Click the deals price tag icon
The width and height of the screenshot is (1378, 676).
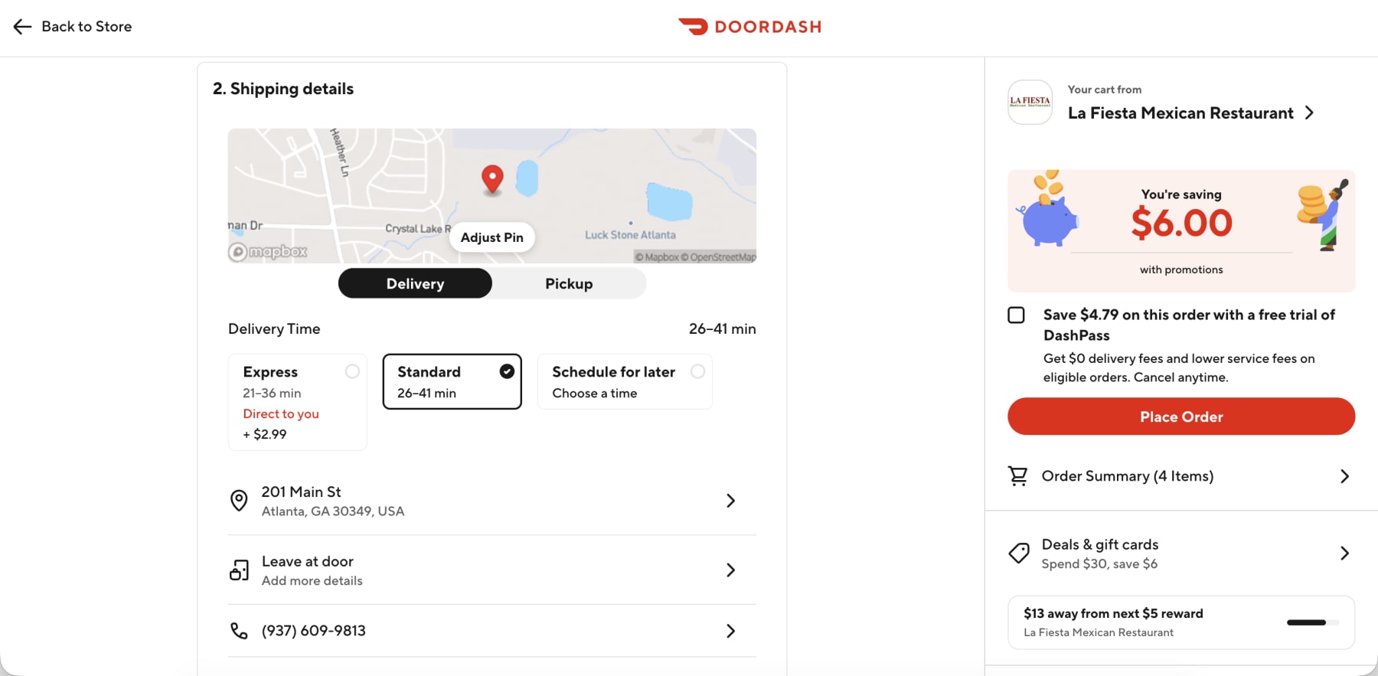click(x=1019, y=554)
